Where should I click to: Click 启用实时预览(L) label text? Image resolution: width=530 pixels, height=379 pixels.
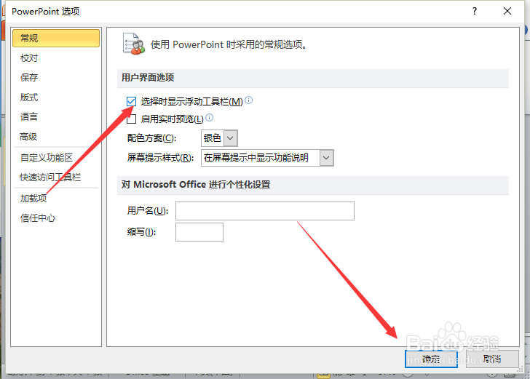tap(172, 119)
